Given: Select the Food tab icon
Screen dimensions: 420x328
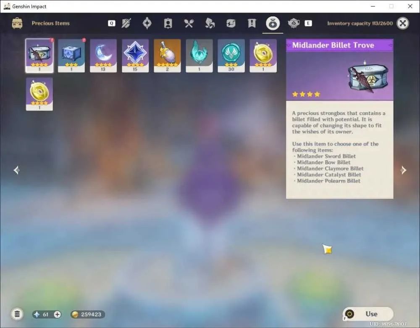Looking at the screenshot, I should pyautogui.click(x=189, y=23).
